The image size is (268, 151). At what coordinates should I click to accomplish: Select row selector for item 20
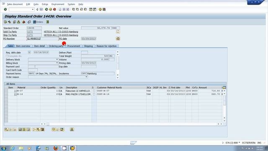pyautogui.click(x=6, y=94)
